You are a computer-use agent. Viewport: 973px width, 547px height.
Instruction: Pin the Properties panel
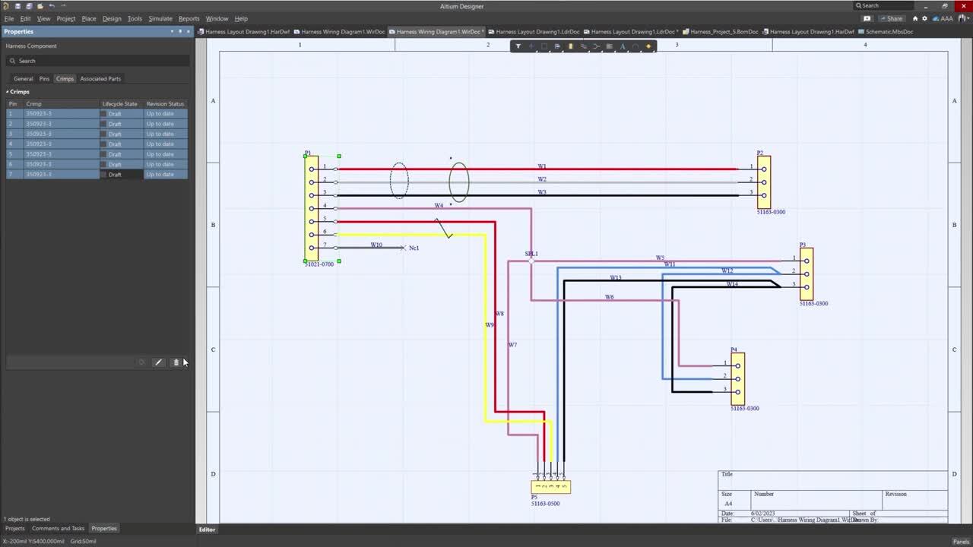pyautogui.click(x=180, y=32)
